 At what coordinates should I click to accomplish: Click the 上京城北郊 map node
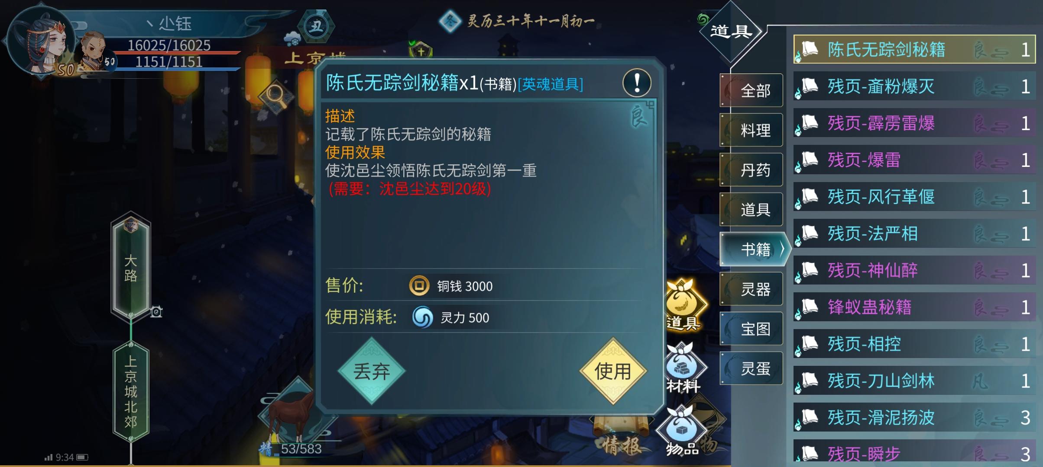click(x=131, y=391)
